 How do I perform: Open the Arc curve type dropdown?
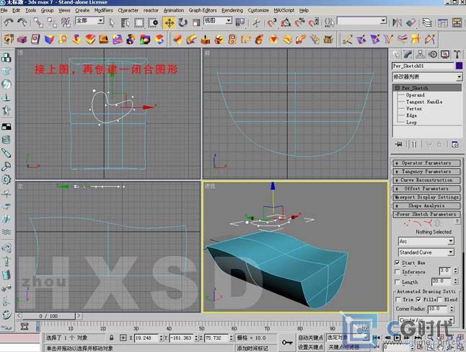[426, 241]
